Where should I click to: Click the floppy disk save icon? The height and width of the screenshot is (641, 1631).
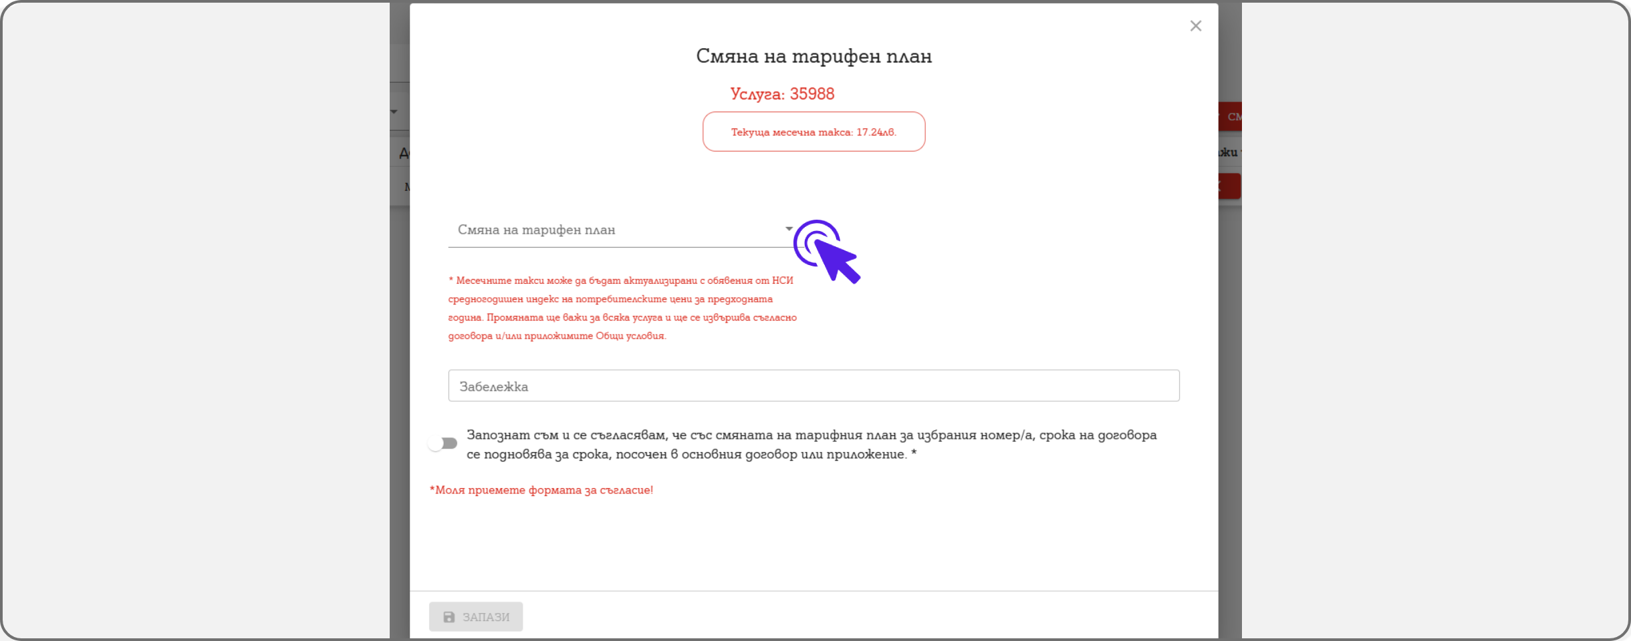point(449,617)
